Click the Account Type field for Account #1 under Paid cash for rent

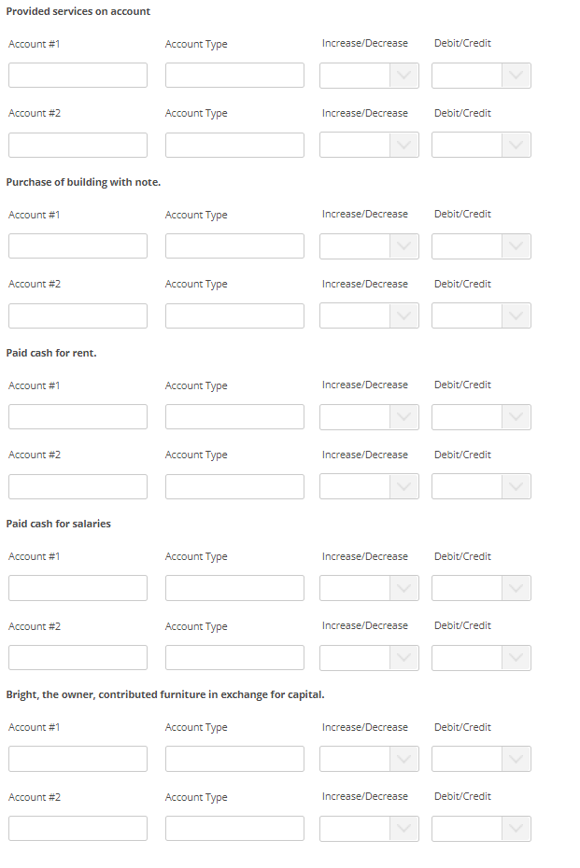[x=234, y=417]
